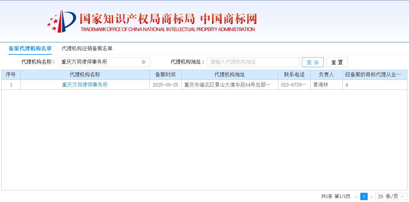Go to previous page arrow
Viewport: 409px width, 202px height.
(356, 197)
